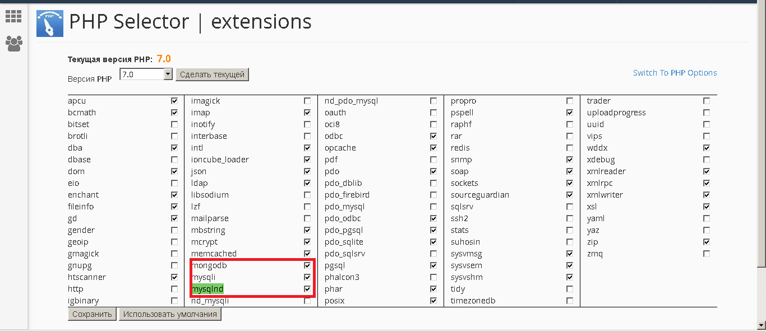Viewport: 766px width, 332px height.
Task: Enable the redis extension checkbox
Action: (x=570, y=148)
